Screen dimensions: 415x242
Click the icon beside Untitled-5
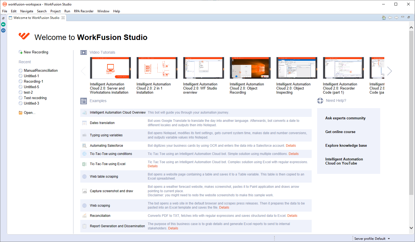(21, 87)
